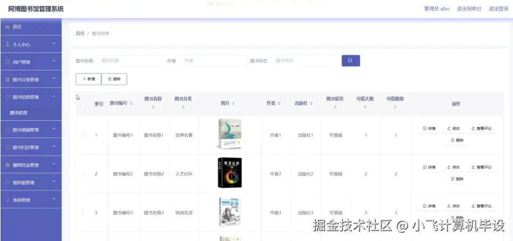Click the icon beside 系统管理
This screenshot has width=513, height=241.
[x=7, y=200]
